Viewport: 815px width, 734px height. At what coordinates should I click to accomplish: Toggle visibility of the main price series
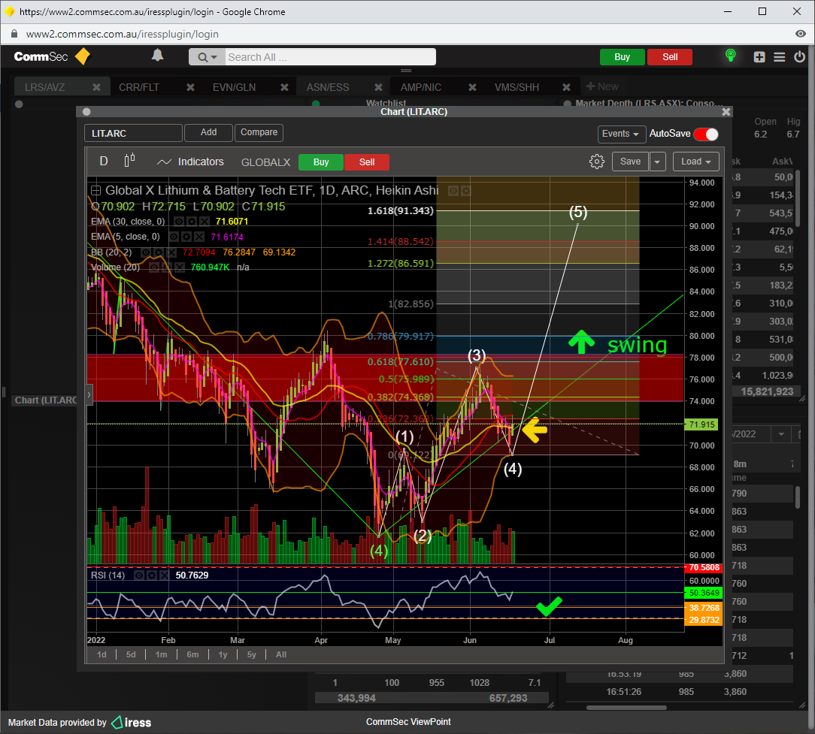point(453,191)
